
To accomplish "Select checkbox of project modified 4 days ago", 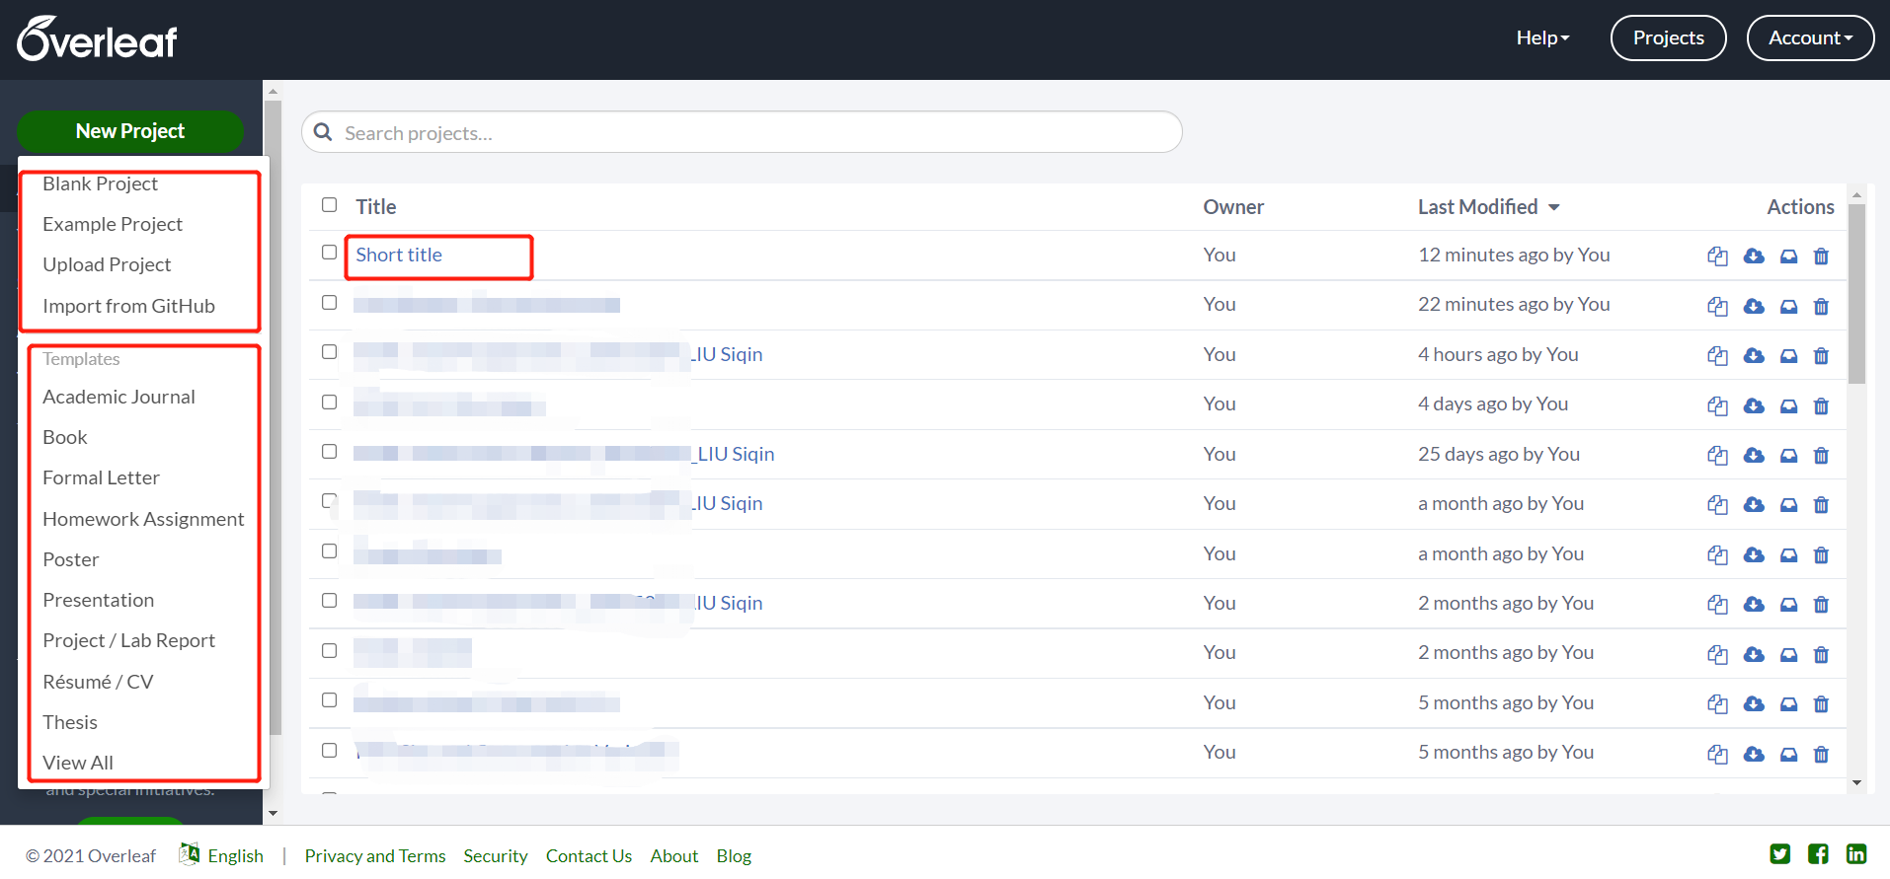I will [330, 403].
